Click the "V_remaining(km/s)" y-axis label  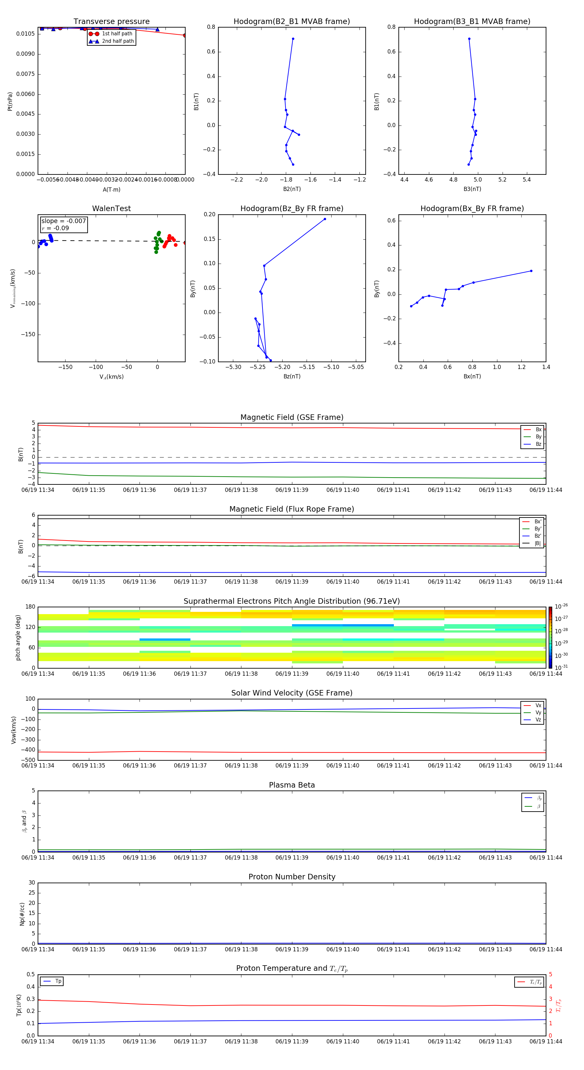tap(13, 288)
